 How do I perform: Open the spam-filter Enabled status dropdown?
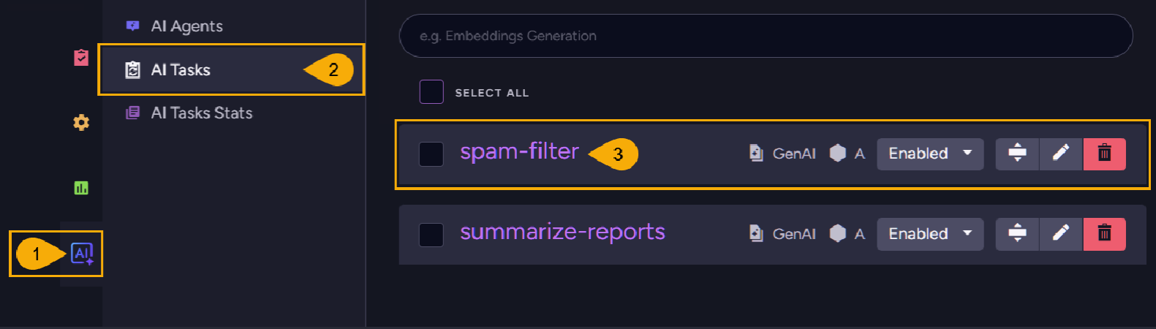(929, 154)
